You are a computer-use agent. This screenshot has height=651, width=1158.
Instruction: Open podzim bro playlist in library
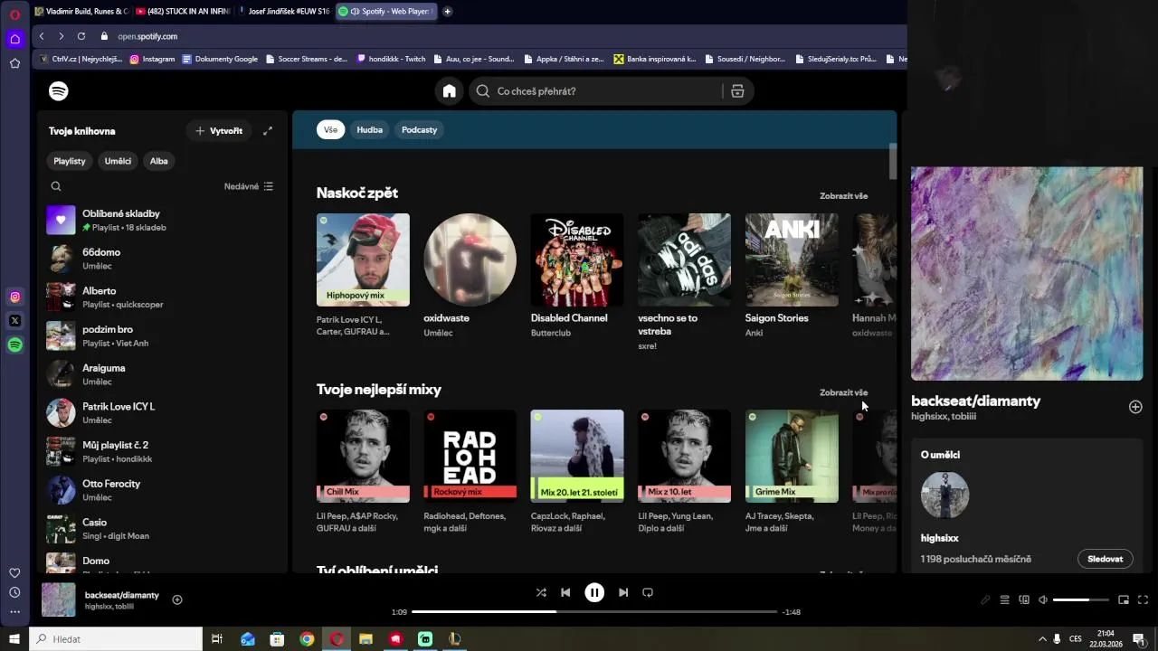163,335
